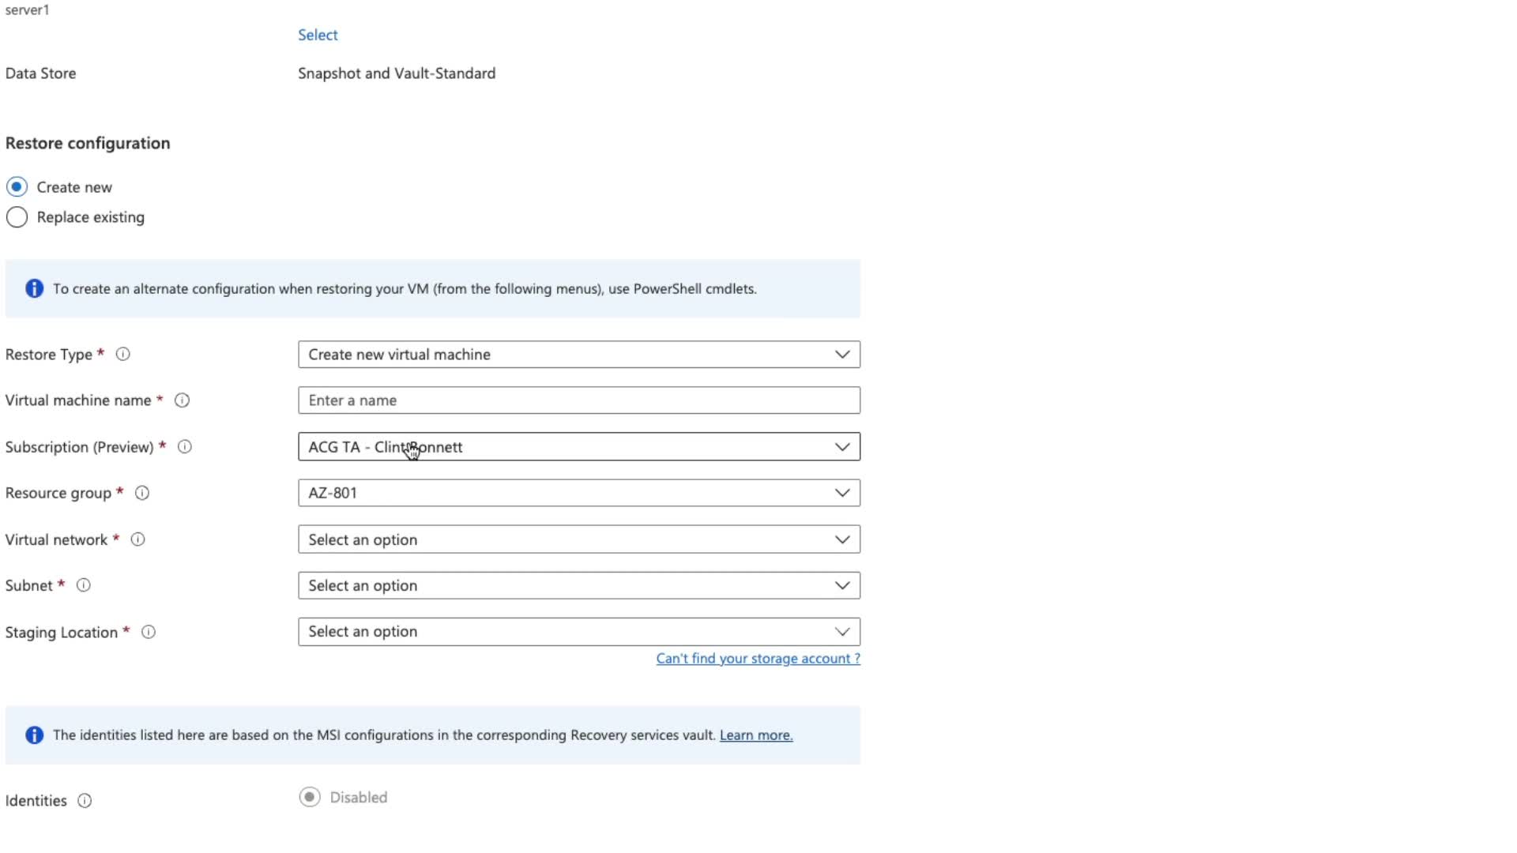Click info icon next to Subscription (Preview)

tap(185, 447)
